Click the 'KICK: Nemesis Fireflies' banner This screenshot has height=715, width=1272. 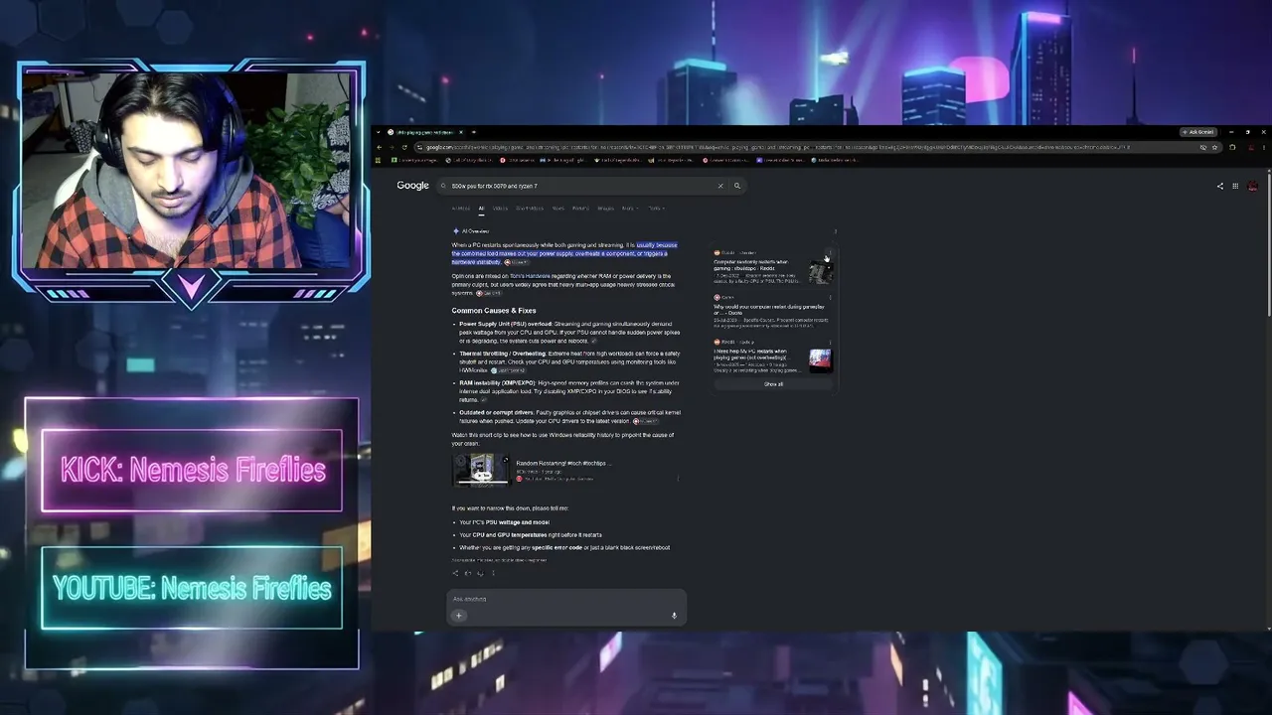(192, 471)
